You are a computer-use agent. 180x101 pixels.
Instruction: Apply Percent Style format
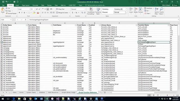coord(76,13)
